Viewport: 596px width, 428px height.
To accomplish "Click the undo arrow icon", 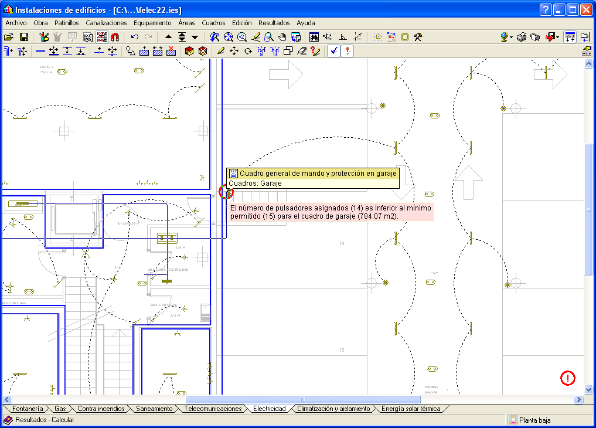I will click(134, 37).
